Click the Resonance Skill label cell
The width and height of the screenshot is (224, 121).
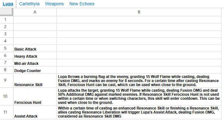click(x=35, y=80)
